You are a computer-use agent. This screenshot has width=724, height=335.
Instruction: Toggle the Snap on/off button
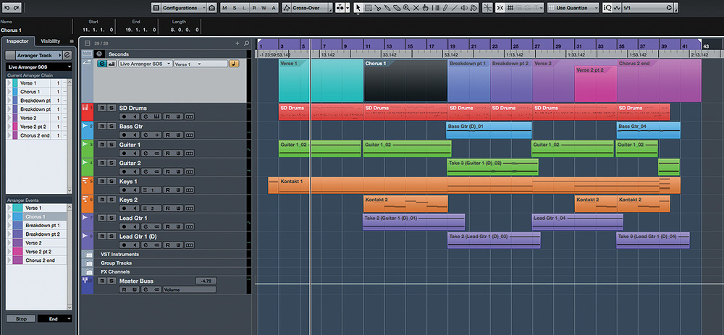click(x=500, y=8)
